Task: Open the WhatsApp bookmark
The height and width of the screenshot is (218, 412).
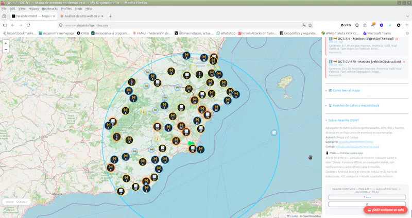Action: click(x=226, y=33)
